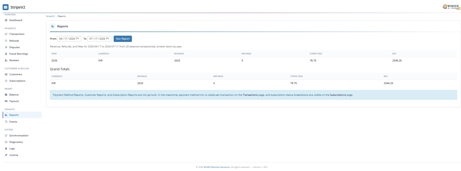This screenshot has width=461, height=171.
Task: Open WHMCSModule Networks footer link
Action: tap(217, 167)
